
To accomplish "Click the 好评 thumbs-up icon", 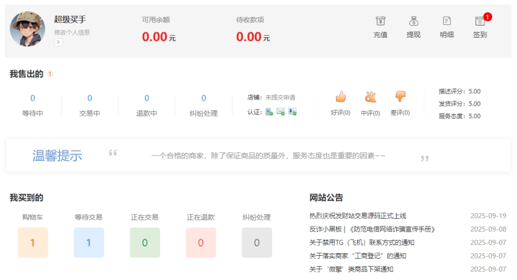I will [x=341, y=97].
